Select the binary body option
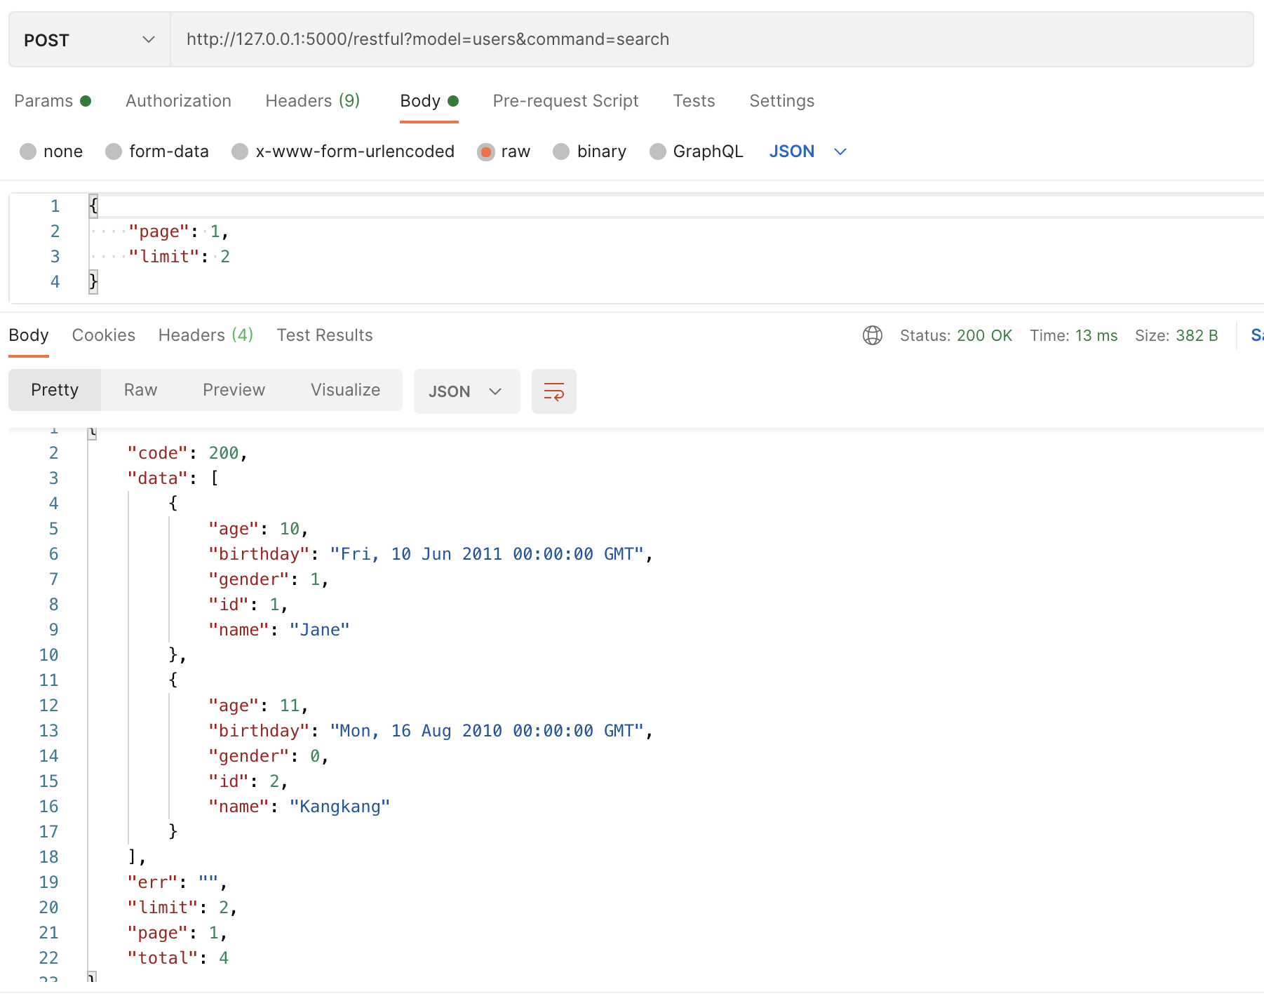Viewport: 1264px width, 1003px height. 561,152
